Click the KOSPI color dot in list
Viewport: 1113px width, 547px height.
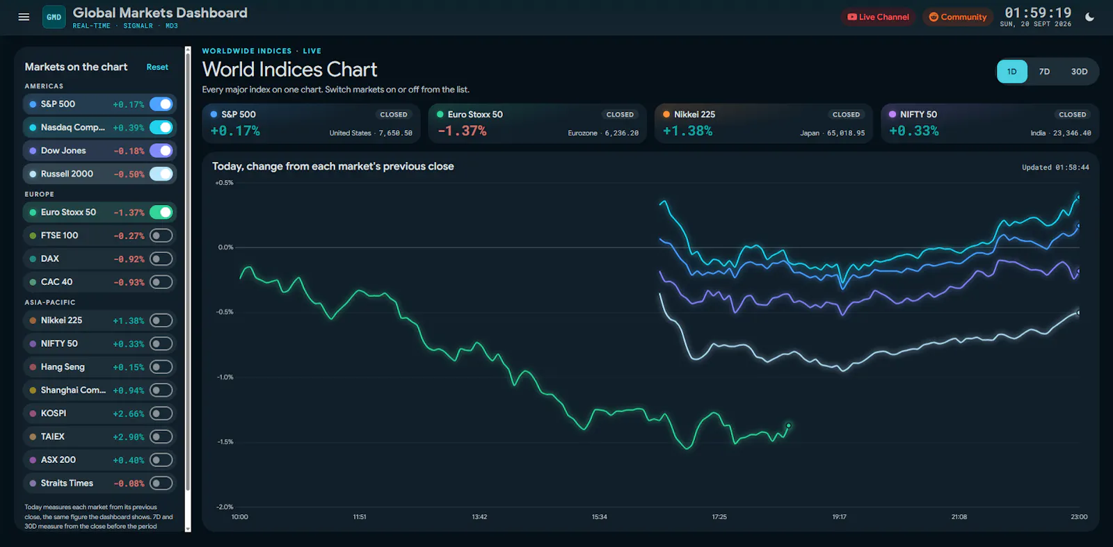(x=33, y=414)
